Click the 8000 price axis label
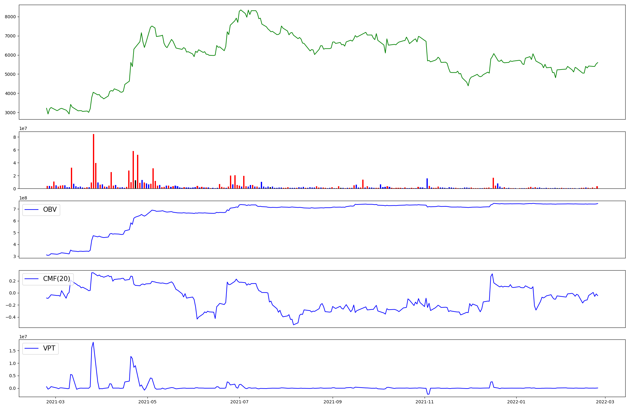Viewport: 630px width, 409px height. 10,17
